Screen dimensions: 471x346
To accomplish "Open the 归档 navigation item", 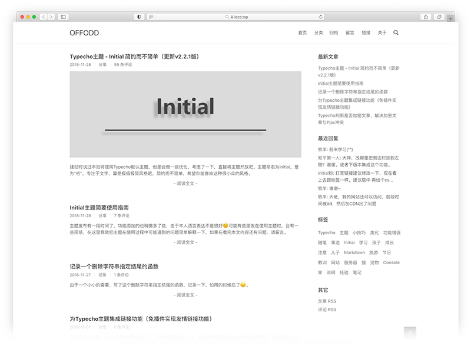I will coord(334,33).
